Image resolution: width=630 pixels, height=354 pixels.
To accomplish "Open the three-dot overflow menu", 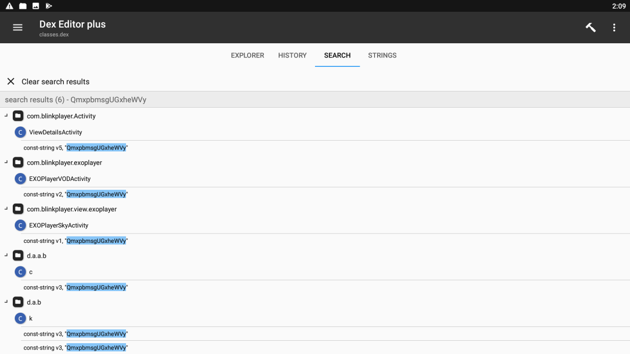I will click(x=614, y=28).
